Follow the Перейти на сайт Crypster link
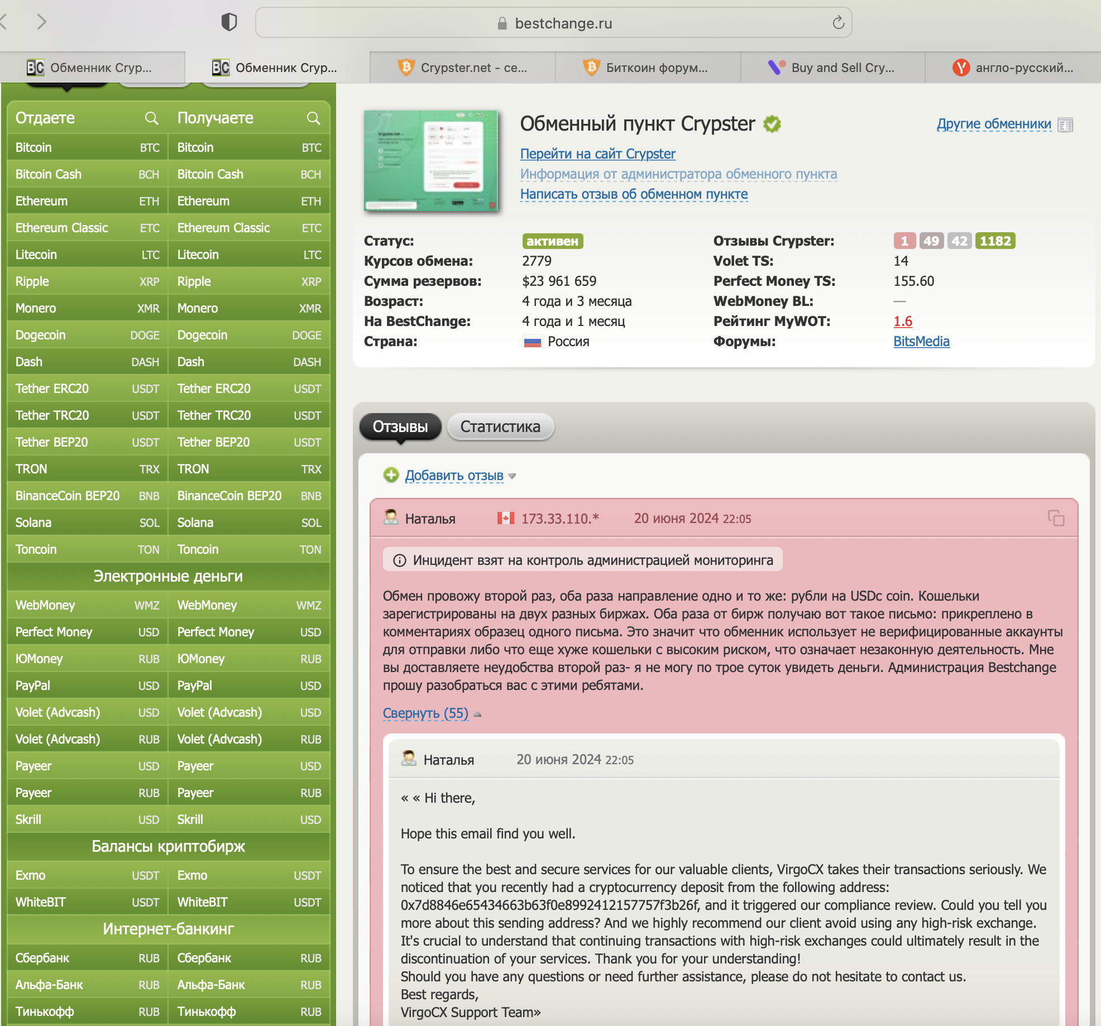Viewport: 1101px width, 1026px height. tap(597, 154)
